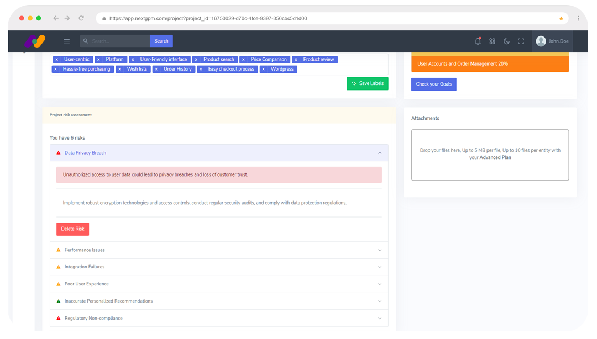The height and width of the screenshot is (339, 597).
Task: Click the Advanced Plan link
Action: pyautogui.click(x=495, y=157)
